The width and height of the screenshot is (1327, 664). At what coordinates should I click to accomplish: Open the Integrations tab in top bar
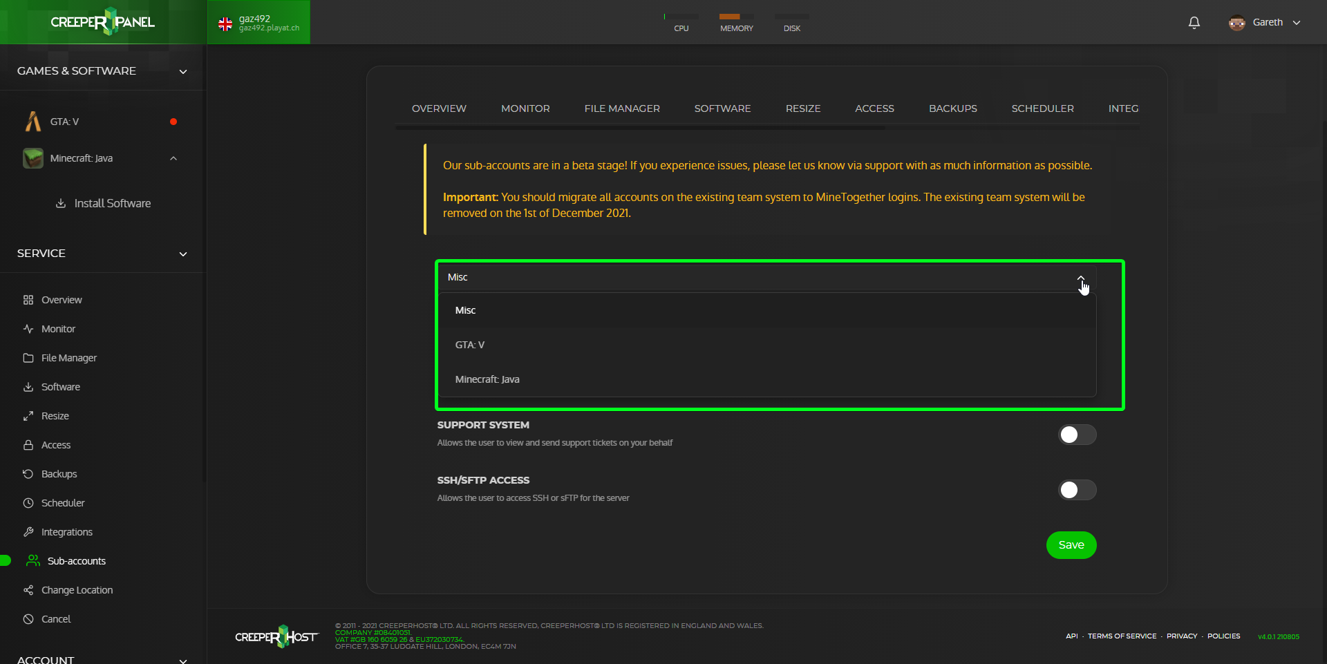(1123, 108)
